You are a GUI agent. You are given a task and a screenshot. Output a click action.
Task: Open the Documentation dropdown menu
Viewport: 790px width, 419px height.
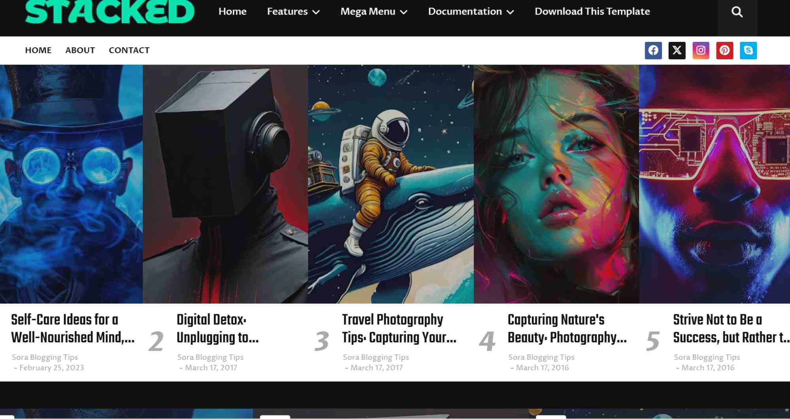click(x=471, y=12)
